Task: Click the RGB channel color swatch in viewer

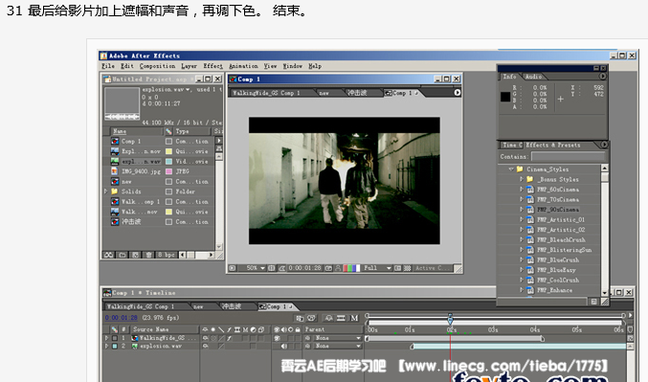Action: tap(351, 268)
